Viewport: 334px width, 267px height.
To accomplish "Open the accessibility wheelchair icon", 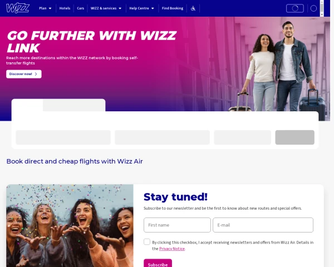I will pyautogui.click(x=193, y=8).
